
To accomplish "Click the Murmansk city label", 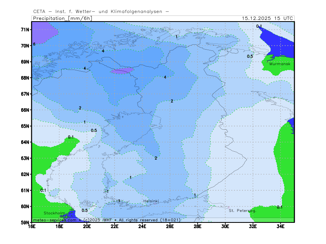I will [279, 64].
